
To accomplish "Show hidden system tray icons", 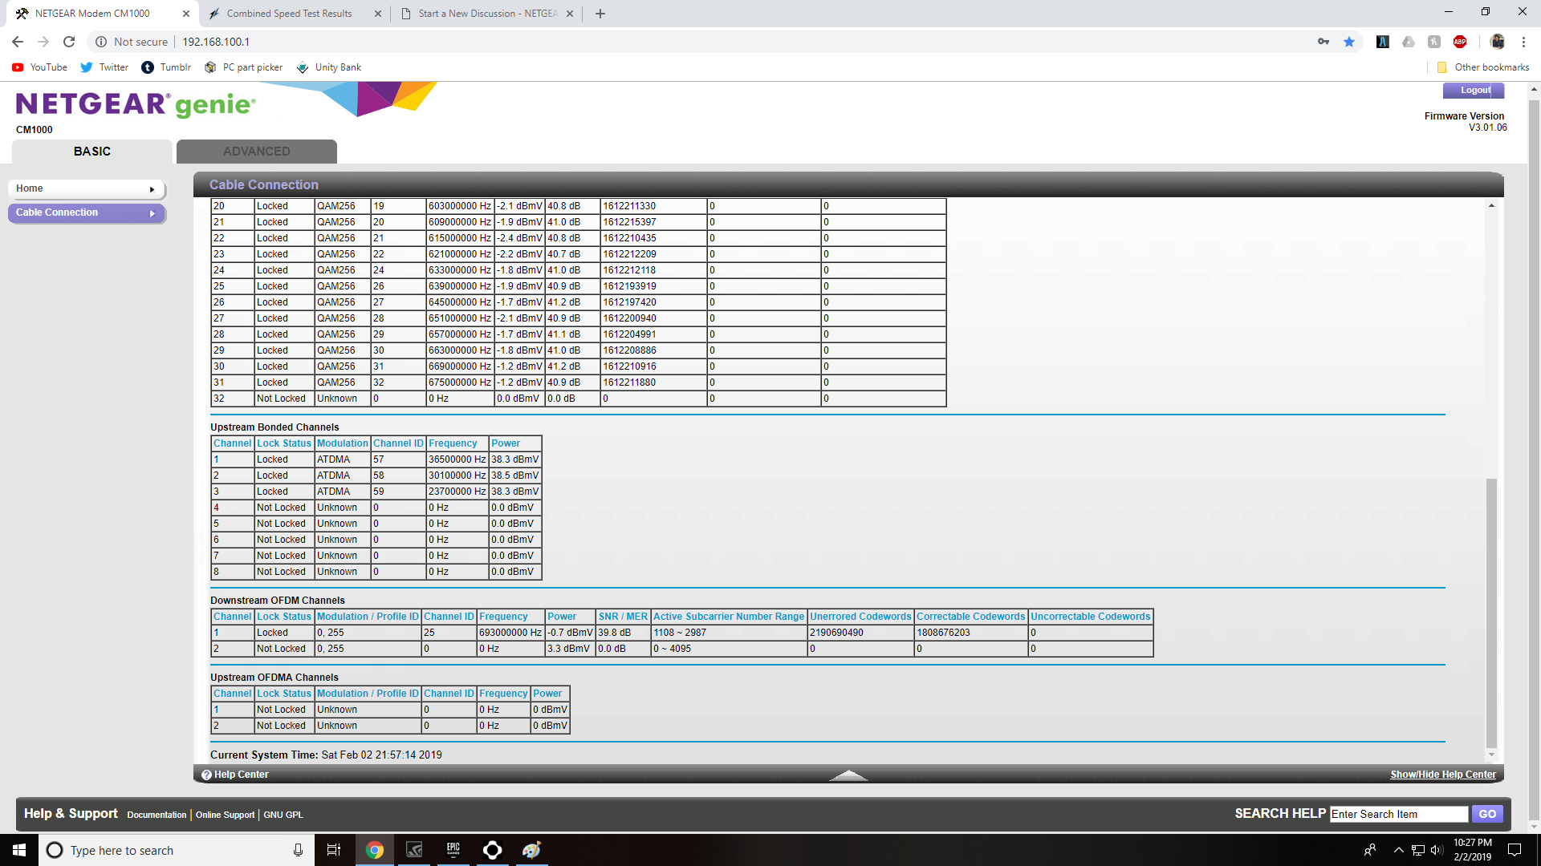I will [x=1398, y=850].
